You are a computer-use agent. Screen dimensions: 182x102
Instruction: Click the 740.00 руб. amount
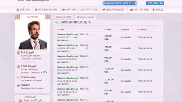click(x=108, y=48)
